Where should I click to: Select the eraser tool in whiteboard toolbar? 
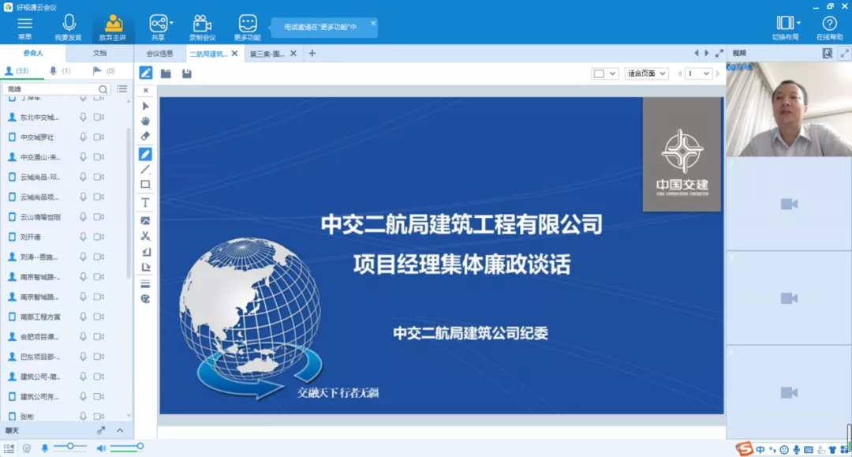click(145, 137)
